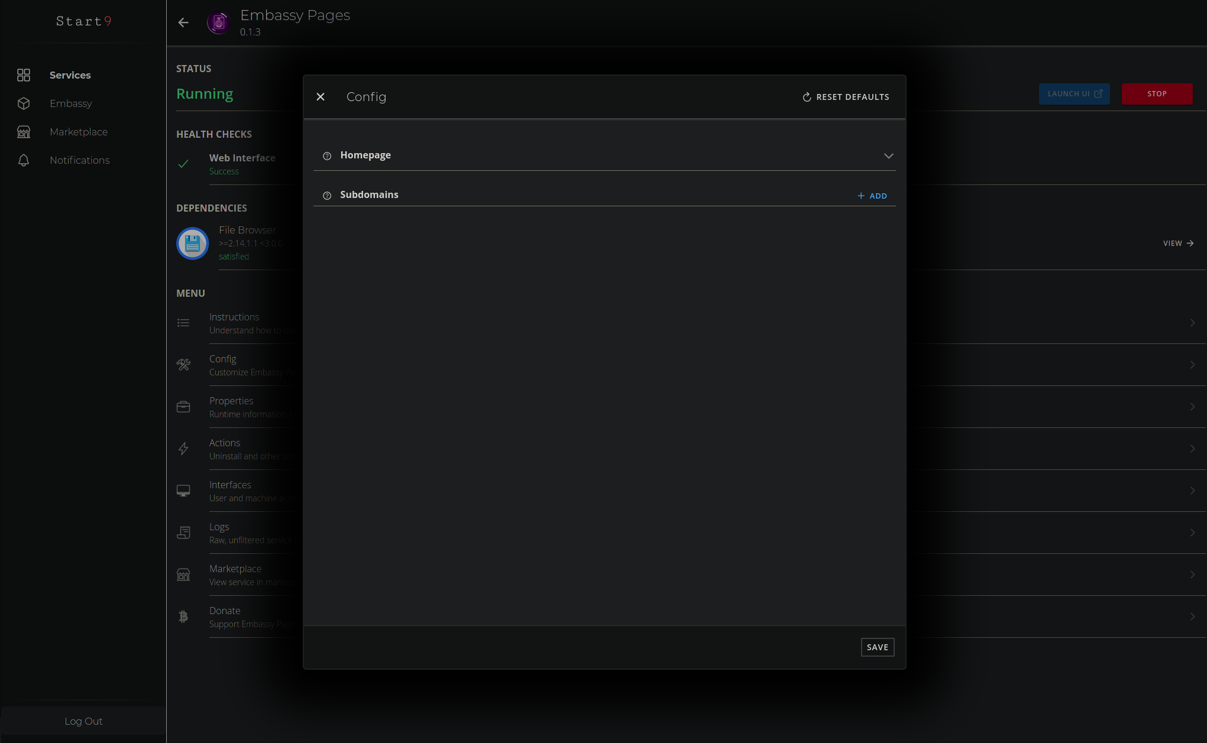The image size is (1207, 743).
Task: Click the File Browser dependency icon
Action: click(x=193, y=243)
